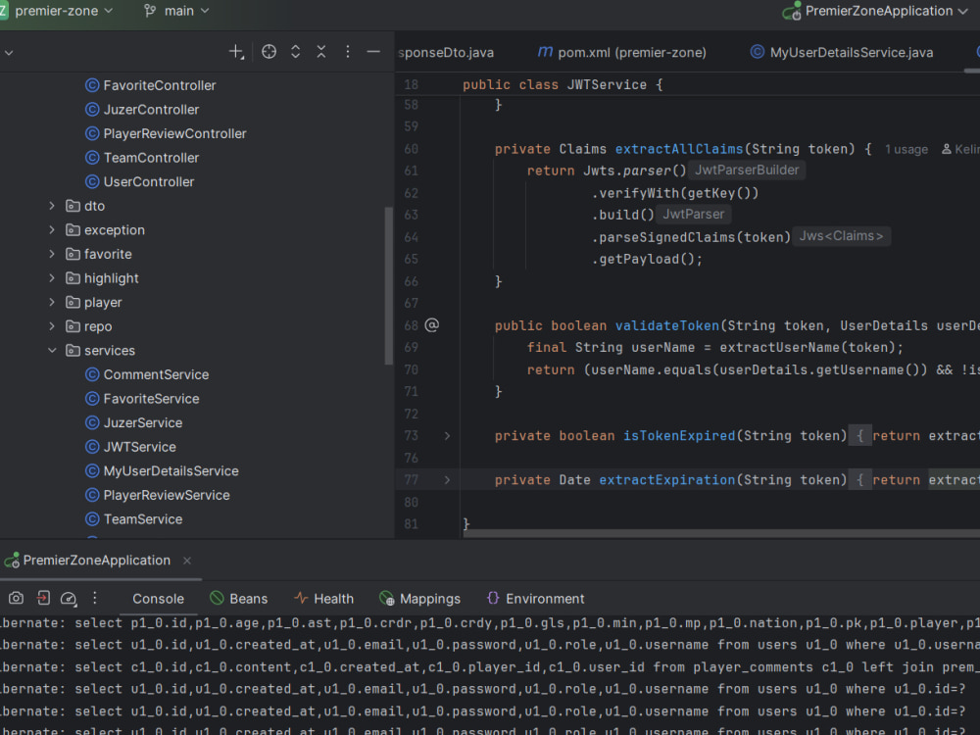Click the author inlay hint beside '1 usage'

pyautogui.click(x=960, y=149)
